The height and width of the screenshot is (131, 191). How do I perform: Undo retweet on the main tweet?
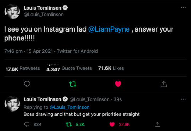pos(73,84)
